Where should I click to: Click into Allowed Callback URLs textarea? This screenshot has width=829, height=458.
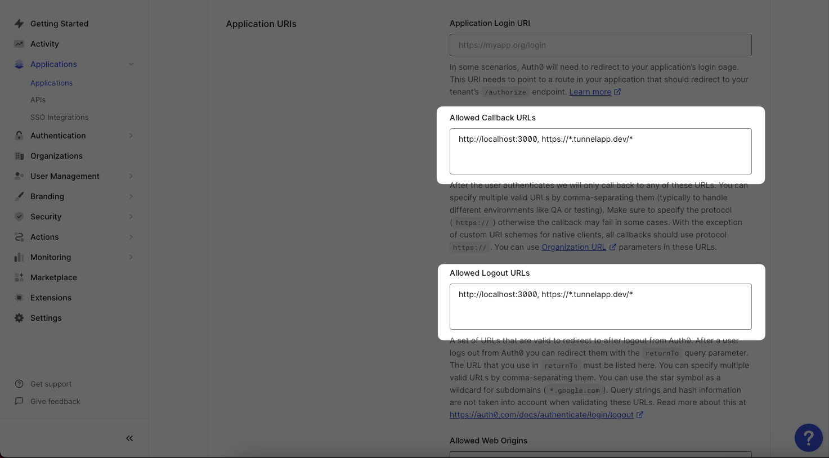601,151
